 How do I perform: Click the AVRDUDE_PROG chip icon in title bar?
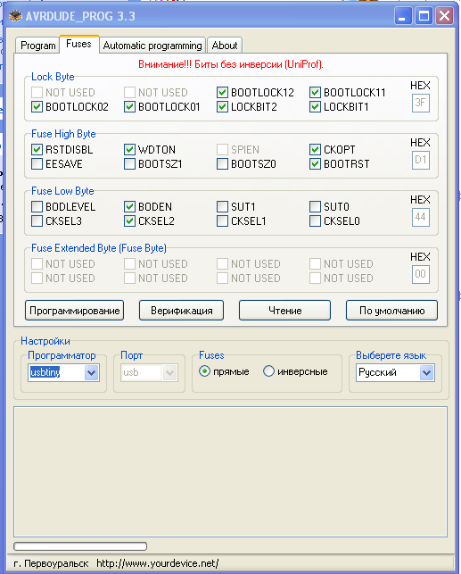[x=15, y=16]
